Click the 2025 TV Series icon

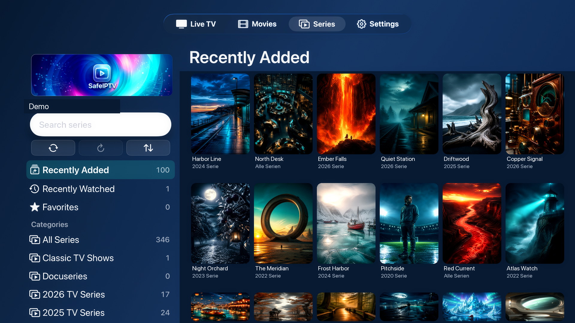coord(35,313)
